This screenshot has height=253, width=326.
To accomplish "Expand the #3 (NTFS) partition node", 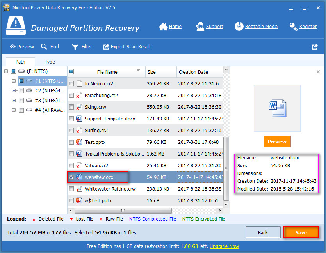I will coord(14,100).
